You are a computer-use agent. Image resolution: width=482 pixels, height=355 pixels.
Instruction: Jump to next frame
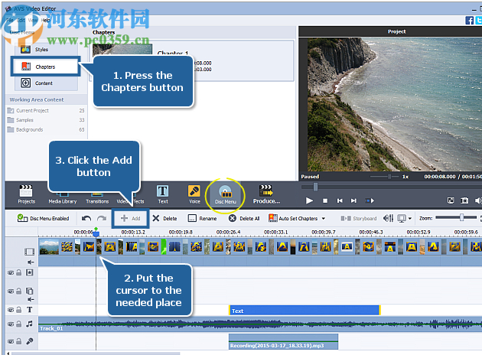[353, 200]
